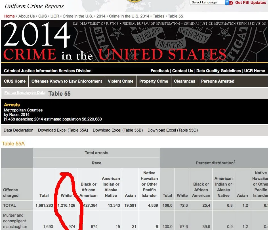Click the Contact Us link

click(x=182, y=71)
